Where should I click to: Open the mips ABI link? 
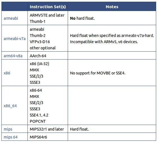[x=8, y=129]
